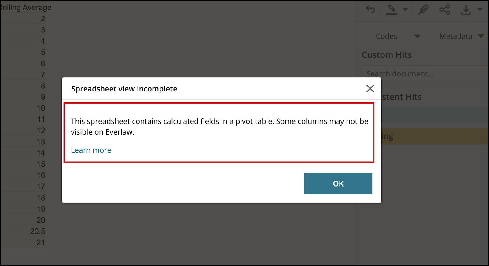This screenshot has width=489, height=266.
Task: Expand the highlighter options arrow
Action: pyautogui.click(x=405, y=9)
